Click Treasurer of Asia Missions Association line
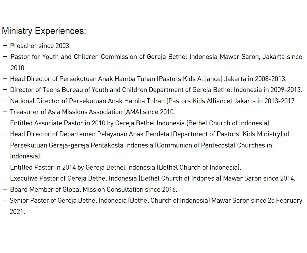 92,112
